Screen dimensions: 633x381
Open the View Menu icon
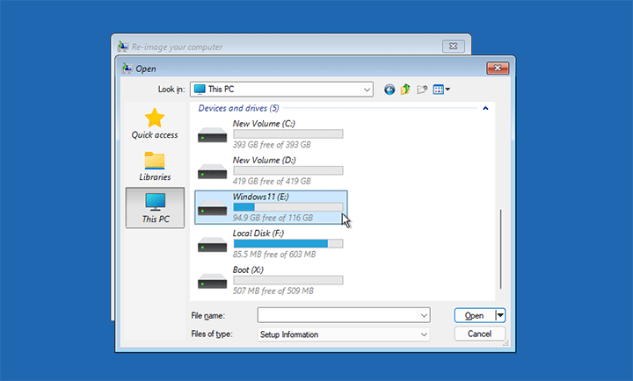pos(441,90)
